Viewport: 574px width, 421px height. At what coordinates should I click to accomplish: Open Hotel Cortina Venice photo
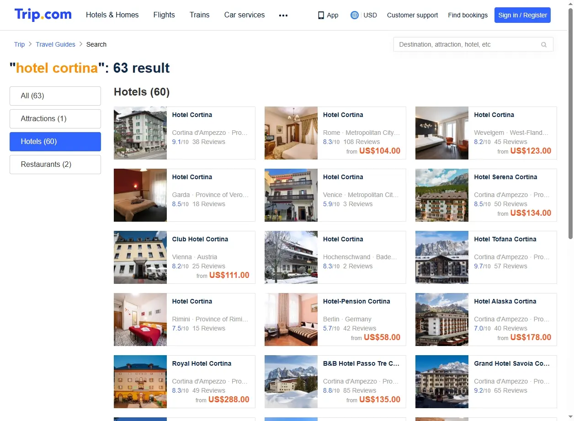point(291,195)
